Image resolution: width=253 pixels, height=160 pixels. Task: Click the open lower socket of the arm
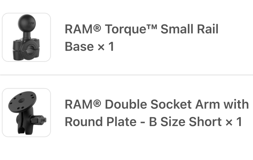pyautogui.click(x=21, y=131)
